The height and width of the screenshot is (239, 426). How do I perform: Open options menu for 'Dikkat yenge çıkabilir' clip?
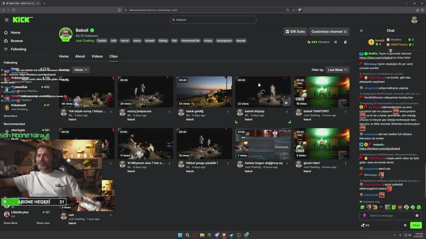[x=228, y=163]
